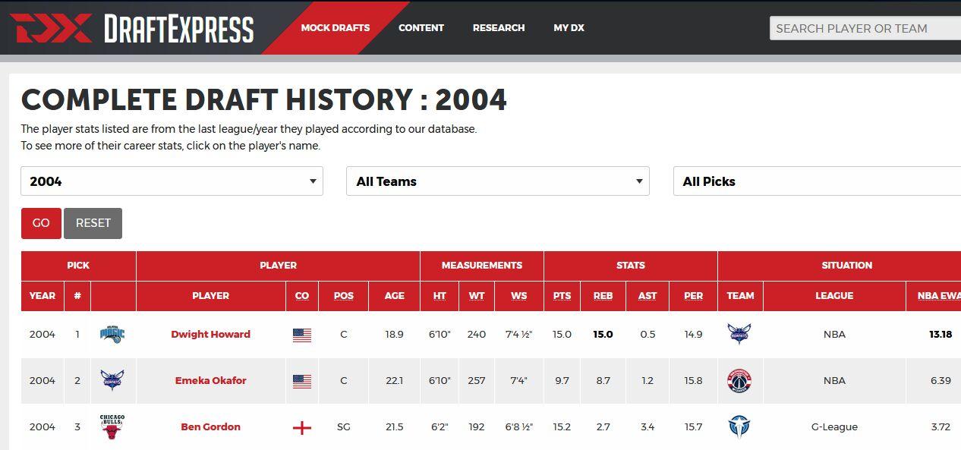This screenshot has height=450, width=961.
Task: Open the Mock Drafts menu
Action: tap(336, 28)
